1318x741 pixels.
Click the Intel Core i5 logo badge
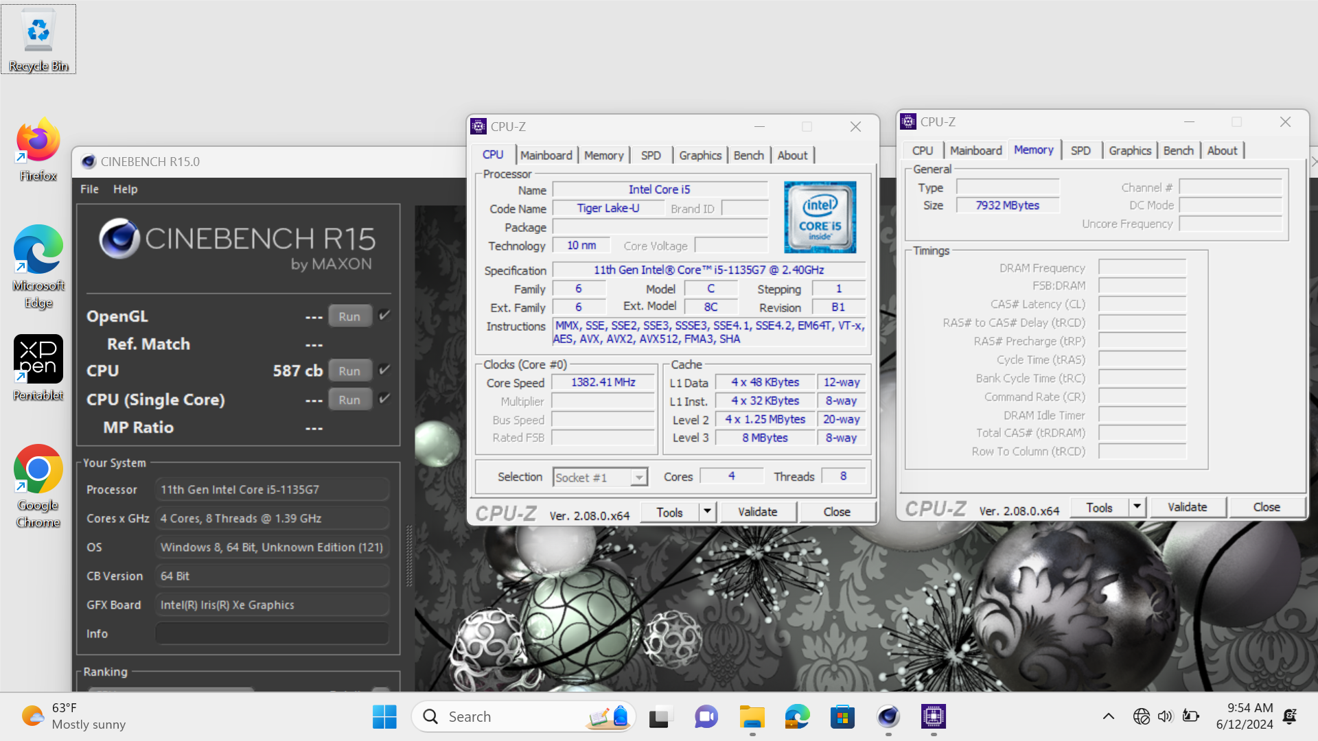(x=820, y=217)
